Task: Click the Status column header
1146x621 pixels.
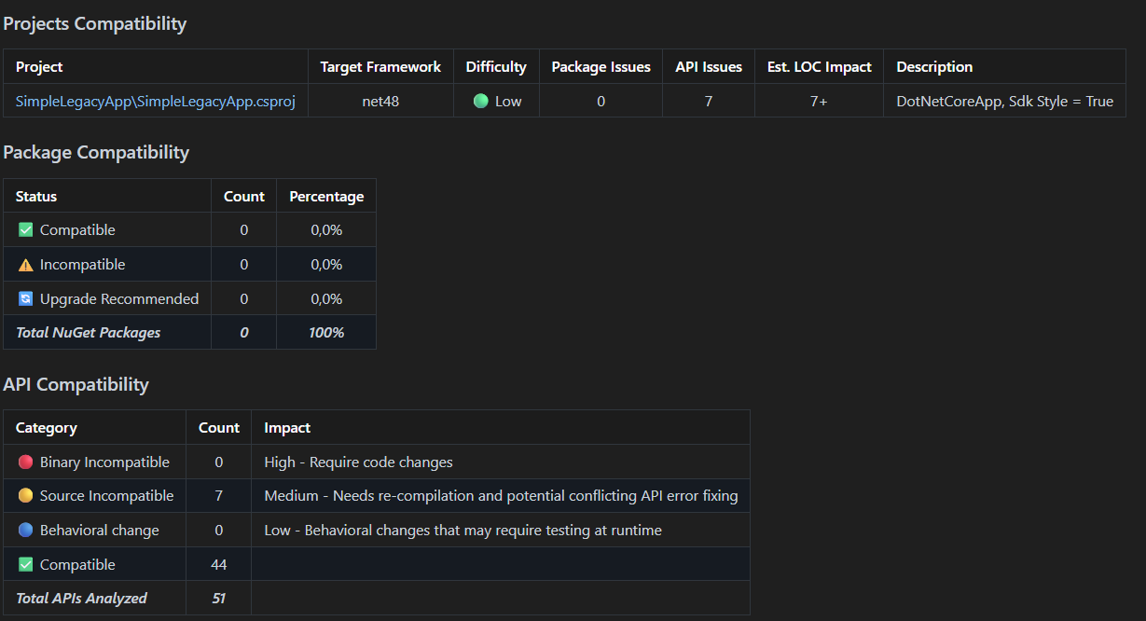Action: pos(36,197)
